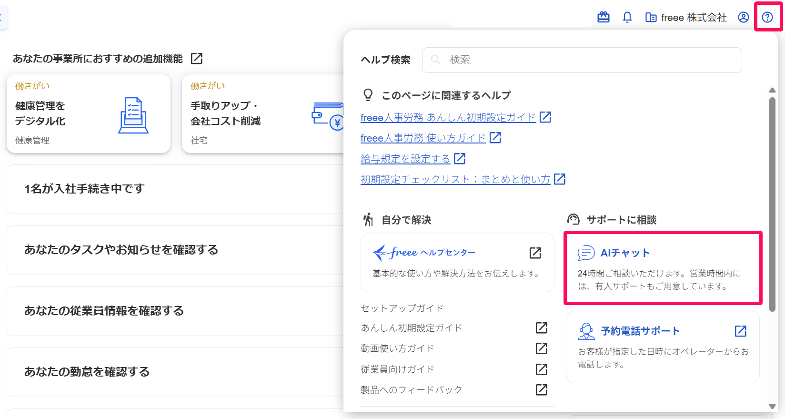785x419 pixels.
Task: Open あなたのタスクやお知らせを確認する panel
Action: coord(175,250)
